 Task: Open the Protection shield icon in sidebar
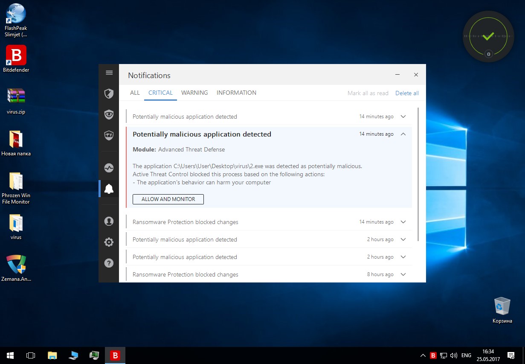[109, 94]
